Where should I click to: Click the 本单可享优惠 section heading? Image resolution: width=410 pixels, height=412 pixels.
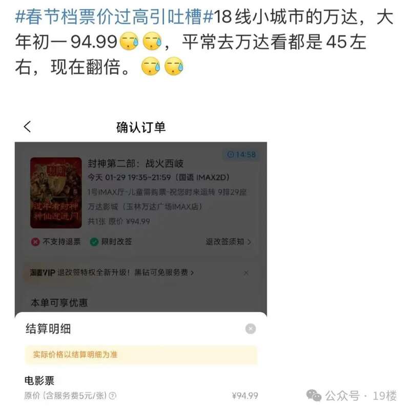(59, 302)
